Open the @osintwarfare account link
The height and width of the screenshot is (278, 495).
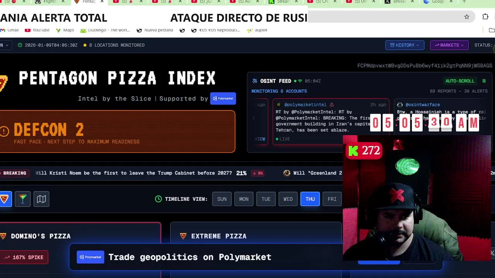[422, 105]
